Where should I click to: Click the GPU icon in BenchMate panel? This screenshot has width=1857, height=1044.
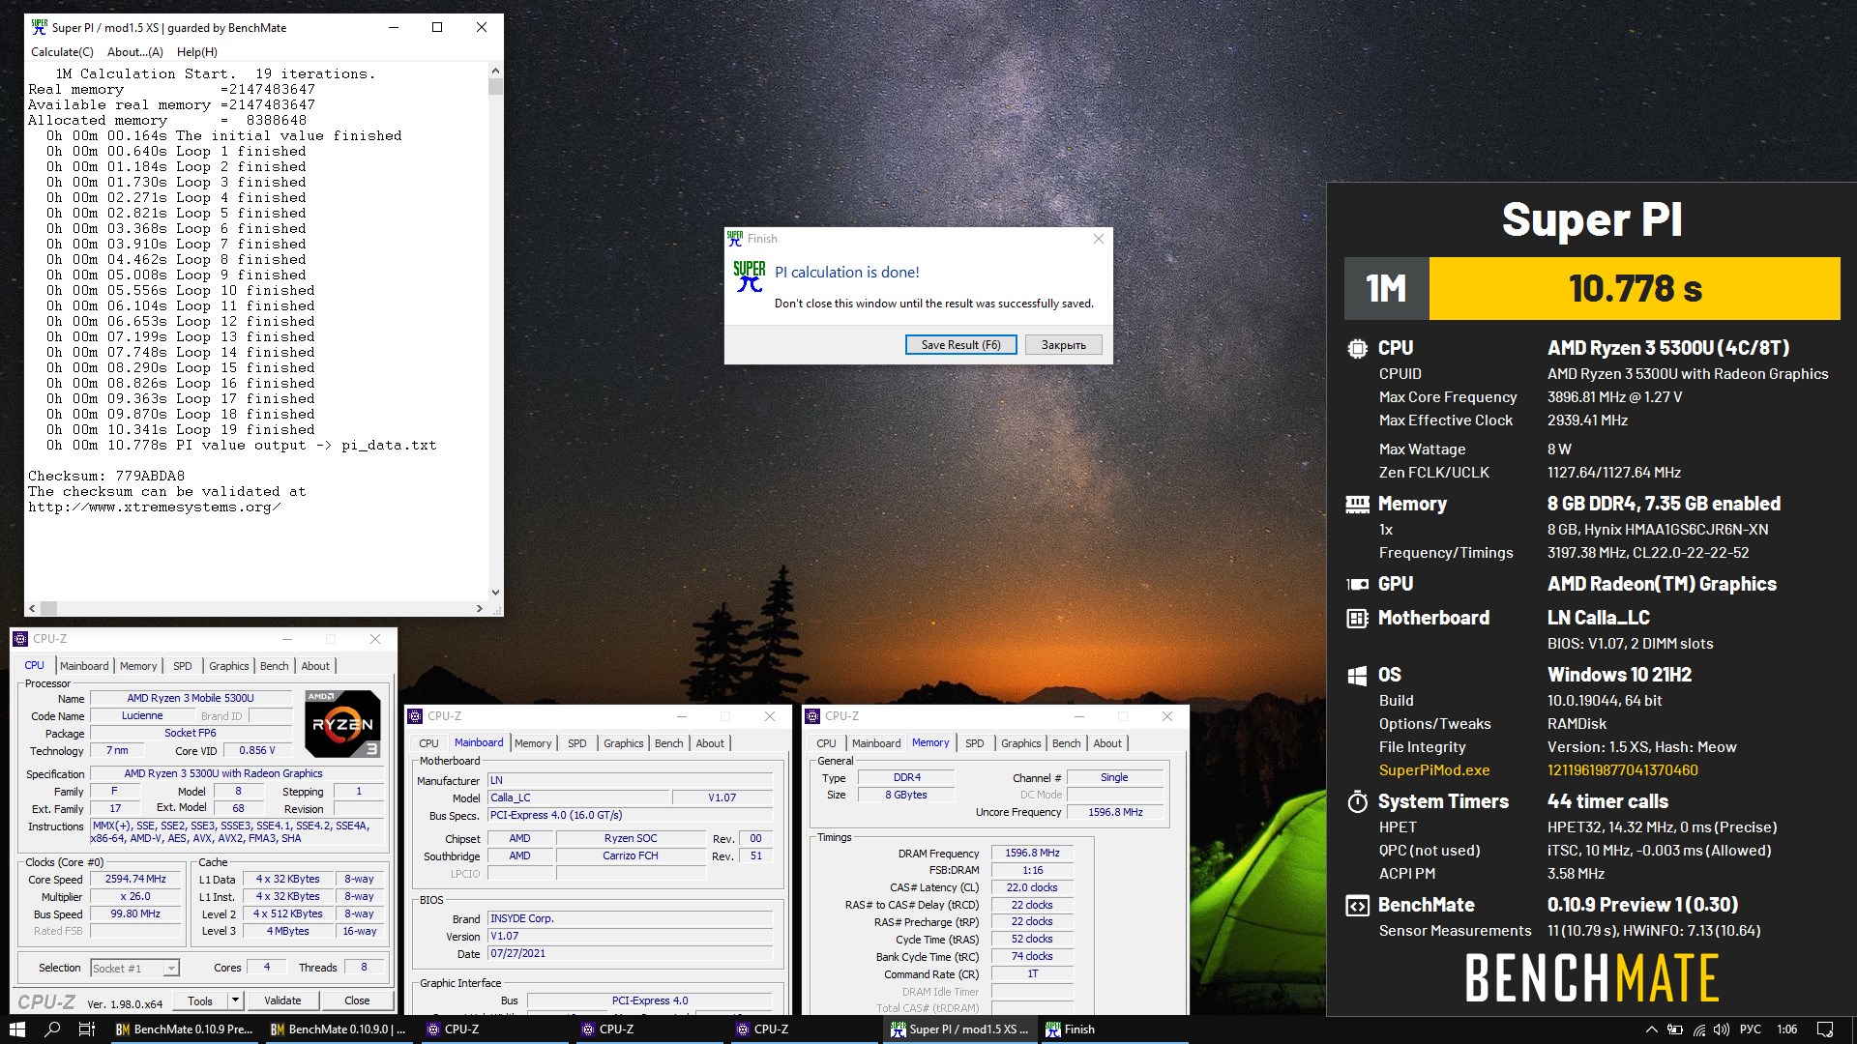tap(1357, 584)
